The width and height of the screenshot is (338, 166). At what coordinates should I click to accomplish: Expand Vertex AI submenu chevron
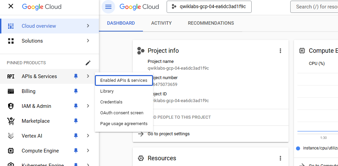[88, 136]
